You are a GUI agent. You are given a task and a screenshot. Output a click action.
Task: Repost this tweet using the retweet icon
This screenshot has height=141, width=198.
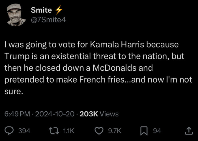coord(53,131)
